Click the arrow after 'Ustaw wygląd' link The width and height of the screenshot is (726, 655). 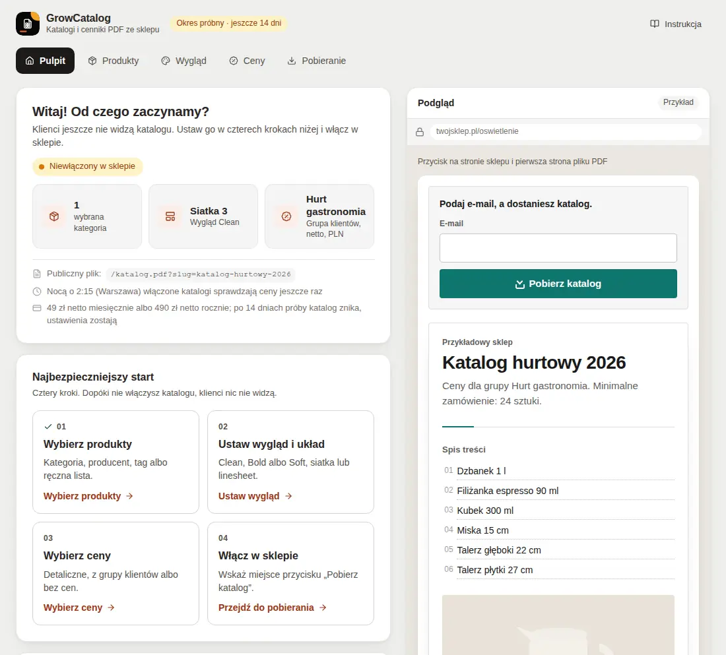[x=288, y=496]
